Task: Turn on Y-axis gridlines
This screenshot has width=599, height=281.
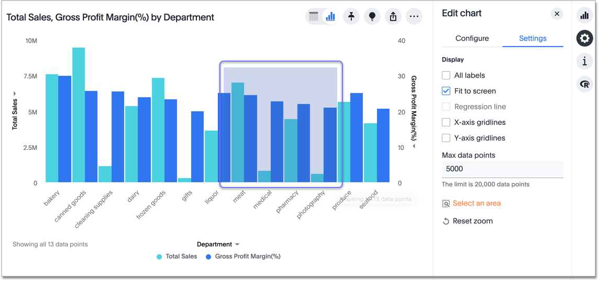Action: coord(446,138)
